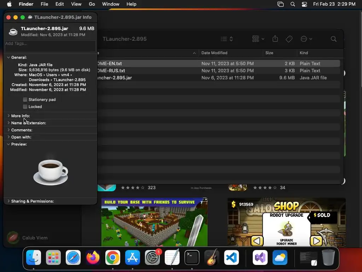This screenshot has width=362, height=272.
Task: Collapse the Preview section
Action: (x=8, y=144)
